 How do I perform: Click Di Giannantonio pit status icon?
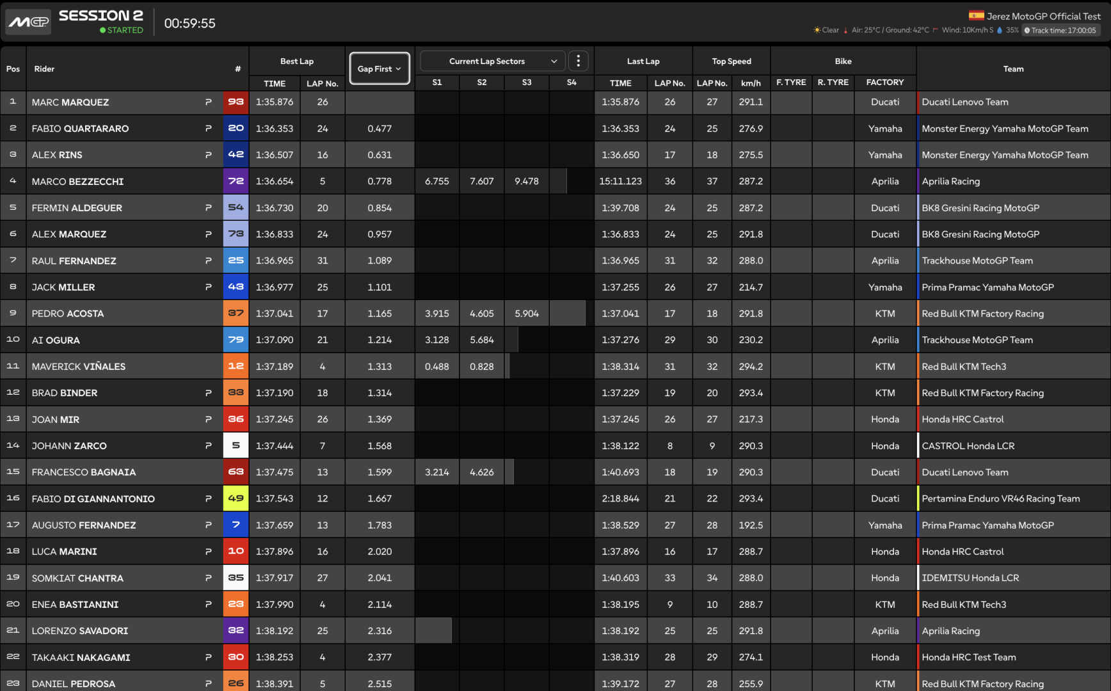tap(208, 499)
